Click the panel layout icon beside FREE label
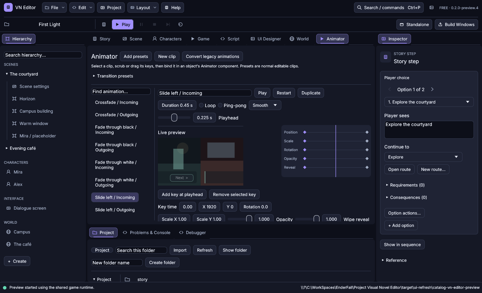The height and width of the screenshot is (293, 482). tap(432, 7)
